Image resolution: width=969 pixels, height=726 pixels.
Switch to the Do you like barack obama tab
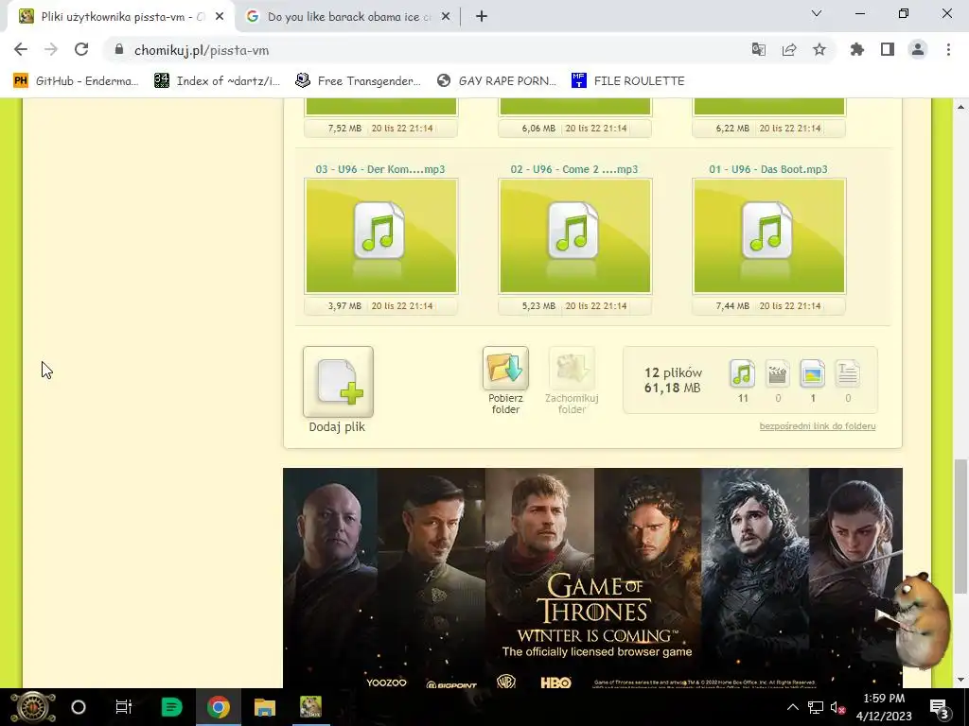pyautogui.click(x=348, y=17)
